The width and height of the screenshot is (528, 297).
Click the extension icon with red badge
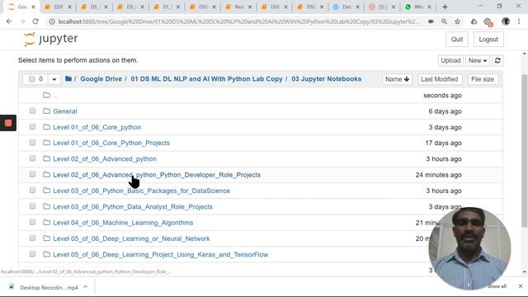[x=488, y=22]
